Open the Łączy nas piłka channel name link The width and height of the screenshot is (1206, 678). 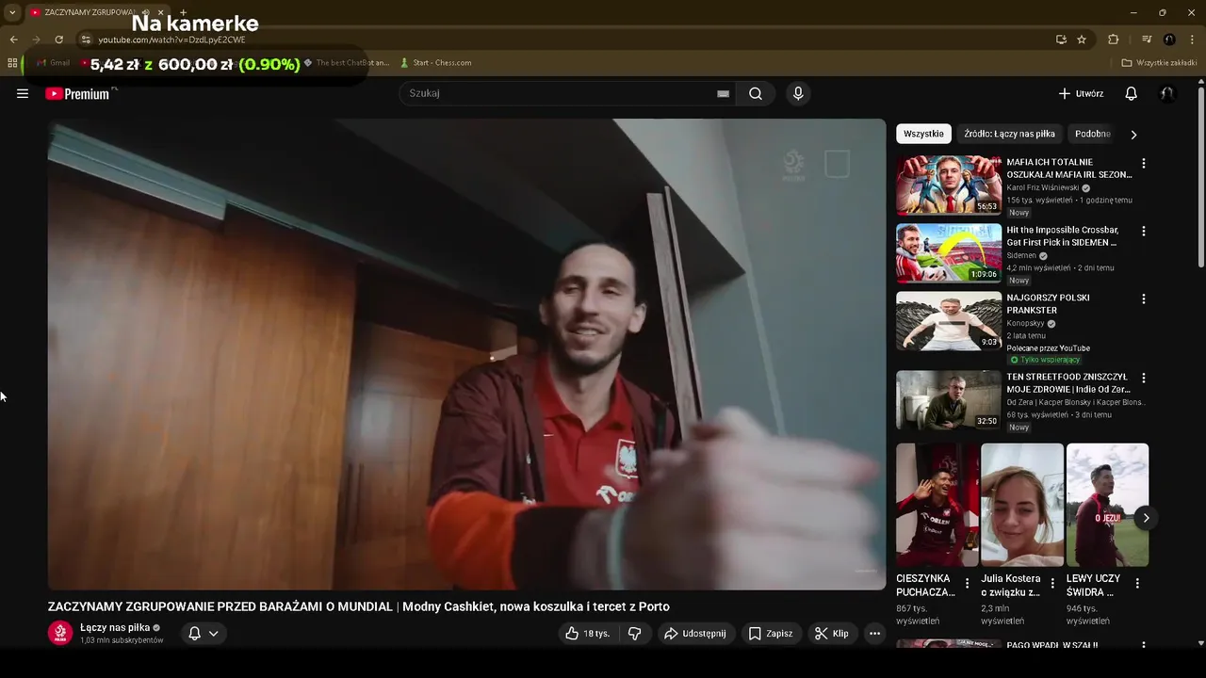pos(115,627)
